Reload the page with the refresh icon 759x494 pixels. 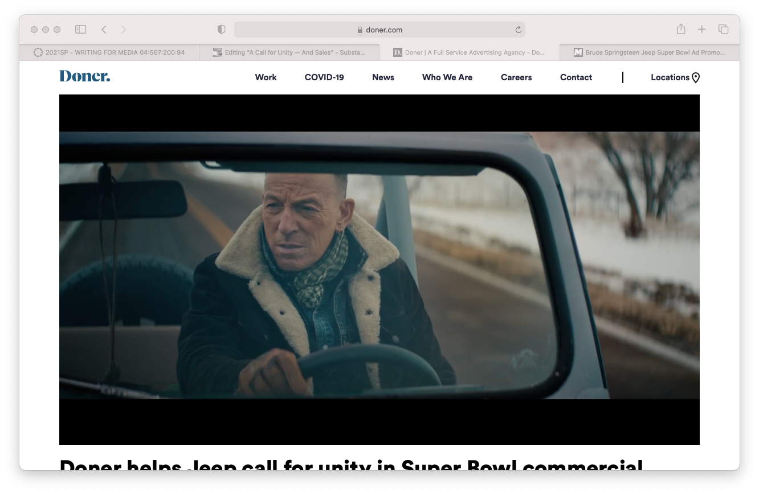(518, 30)
